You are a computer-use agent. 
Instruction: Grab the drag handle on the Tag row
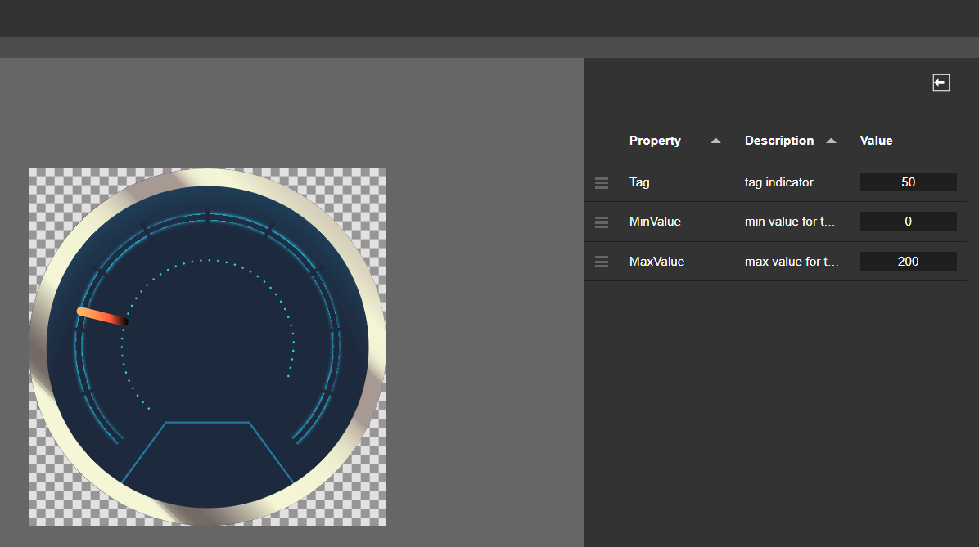[x=602, y=182]
